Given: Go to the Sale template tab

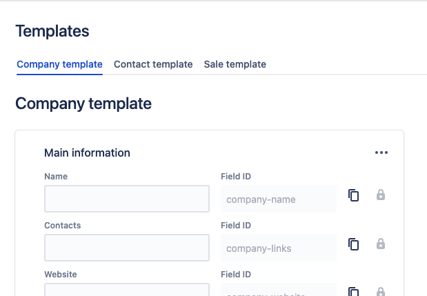Looking at the screenshot, I should [235, 64].
